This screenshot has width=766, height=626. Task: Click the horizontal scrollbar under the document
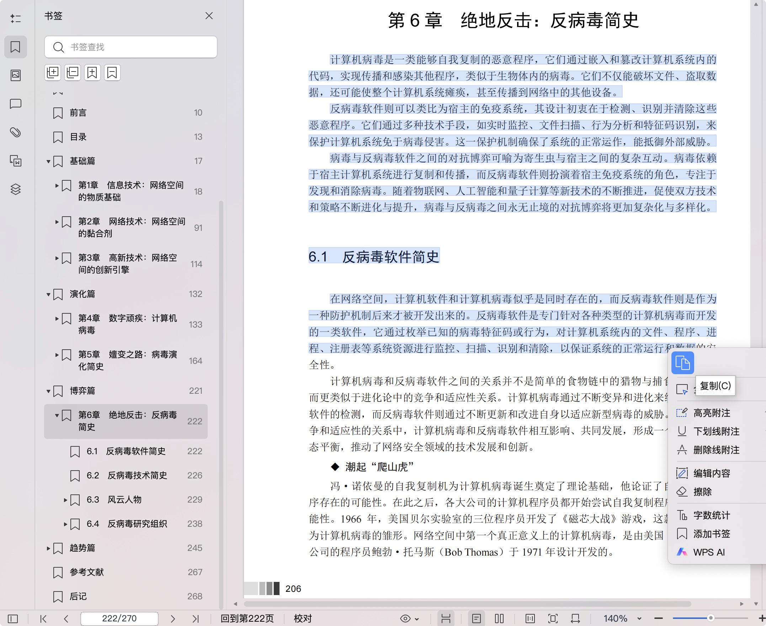click(x=467, y=604)
